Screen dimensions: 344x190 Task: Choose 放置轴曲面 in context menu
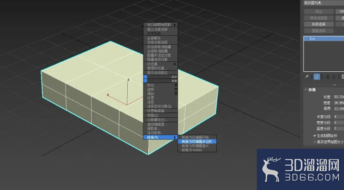click(160, 111)
